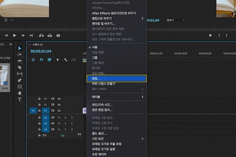Toggle sync lock on track V1

point(53,111)
